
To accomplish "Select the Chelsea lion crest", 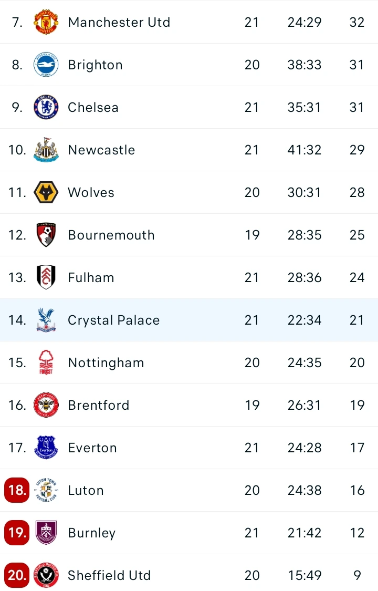I will click(x=46, y=107).
